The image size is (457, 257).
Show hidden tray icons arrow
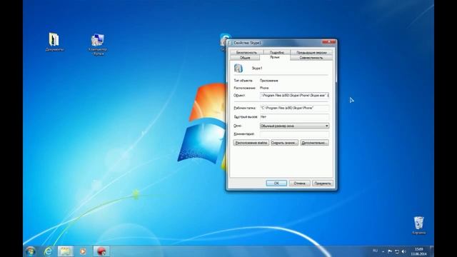(x=383, y=251)
